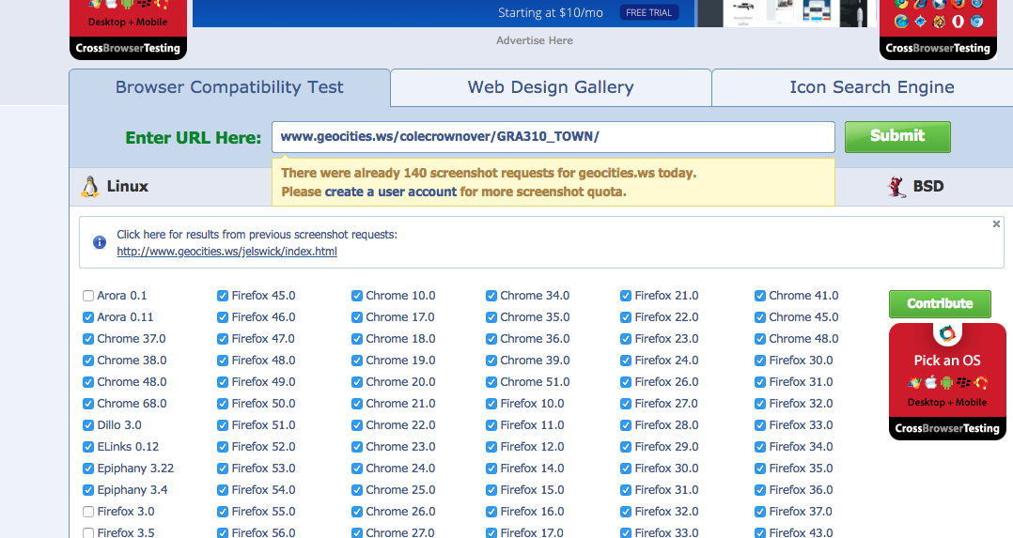Toggle the Chrome 38.0 checkbox

click(x=88, y=361)
